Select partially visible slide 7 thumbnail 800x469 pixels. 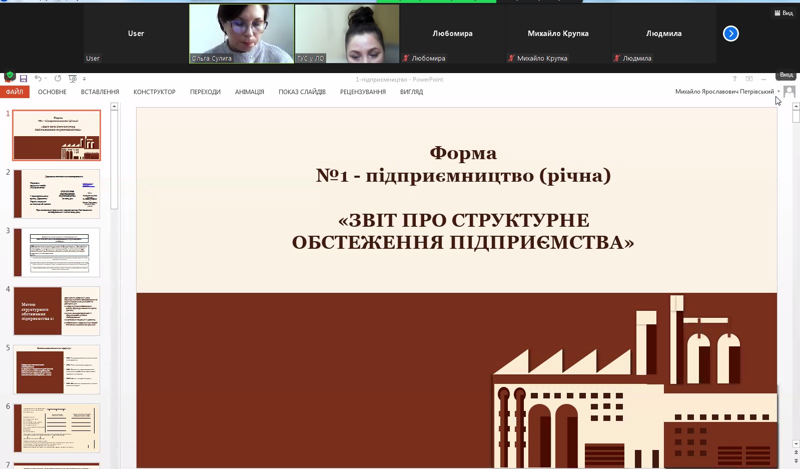click(57, 465)
